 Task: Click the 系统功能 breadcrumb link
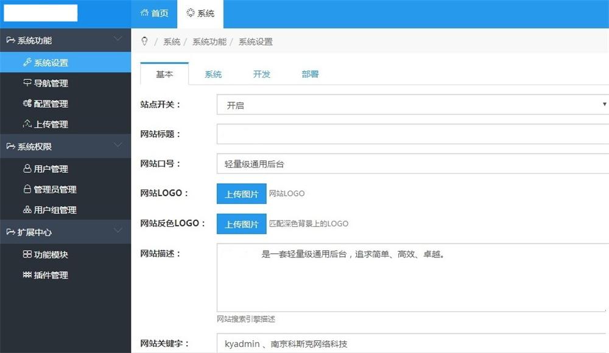[209, 41]
